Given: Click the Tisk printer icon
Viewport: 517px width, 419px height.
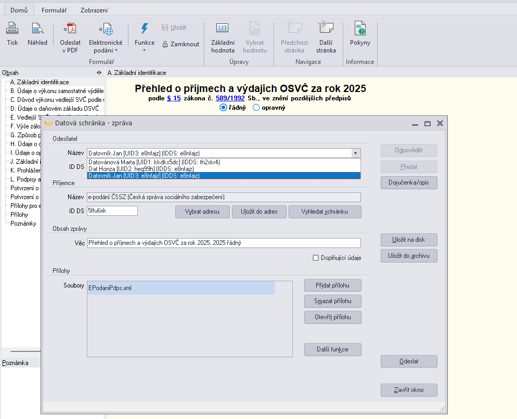Looking at the screenshot, I should (x=12, y=29).
